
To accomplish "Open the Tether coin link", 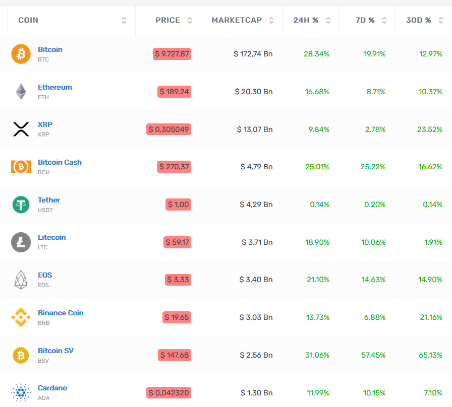I will click(x=49, y=200).
